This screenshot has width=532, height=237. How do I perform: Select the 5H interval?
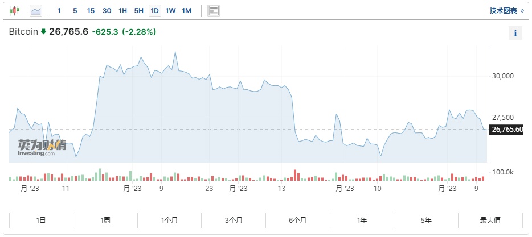click(x=138, y=11)
